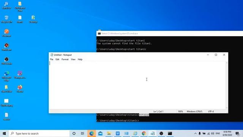This screenshot has width=243, height=137.
Task: Close the Notepad window
Action: click(x=224, y=55)
